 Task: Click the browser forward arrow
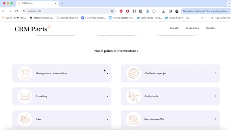[x=10, y=11]
